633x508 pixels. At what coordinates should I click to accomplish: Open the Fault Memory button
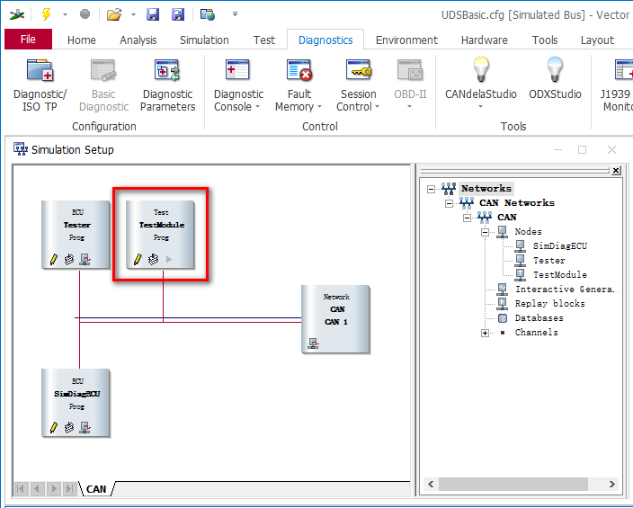tap(299, 85)
